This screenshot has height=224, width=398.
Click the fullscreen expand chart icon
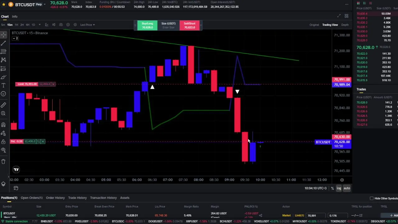coord(339,16)
